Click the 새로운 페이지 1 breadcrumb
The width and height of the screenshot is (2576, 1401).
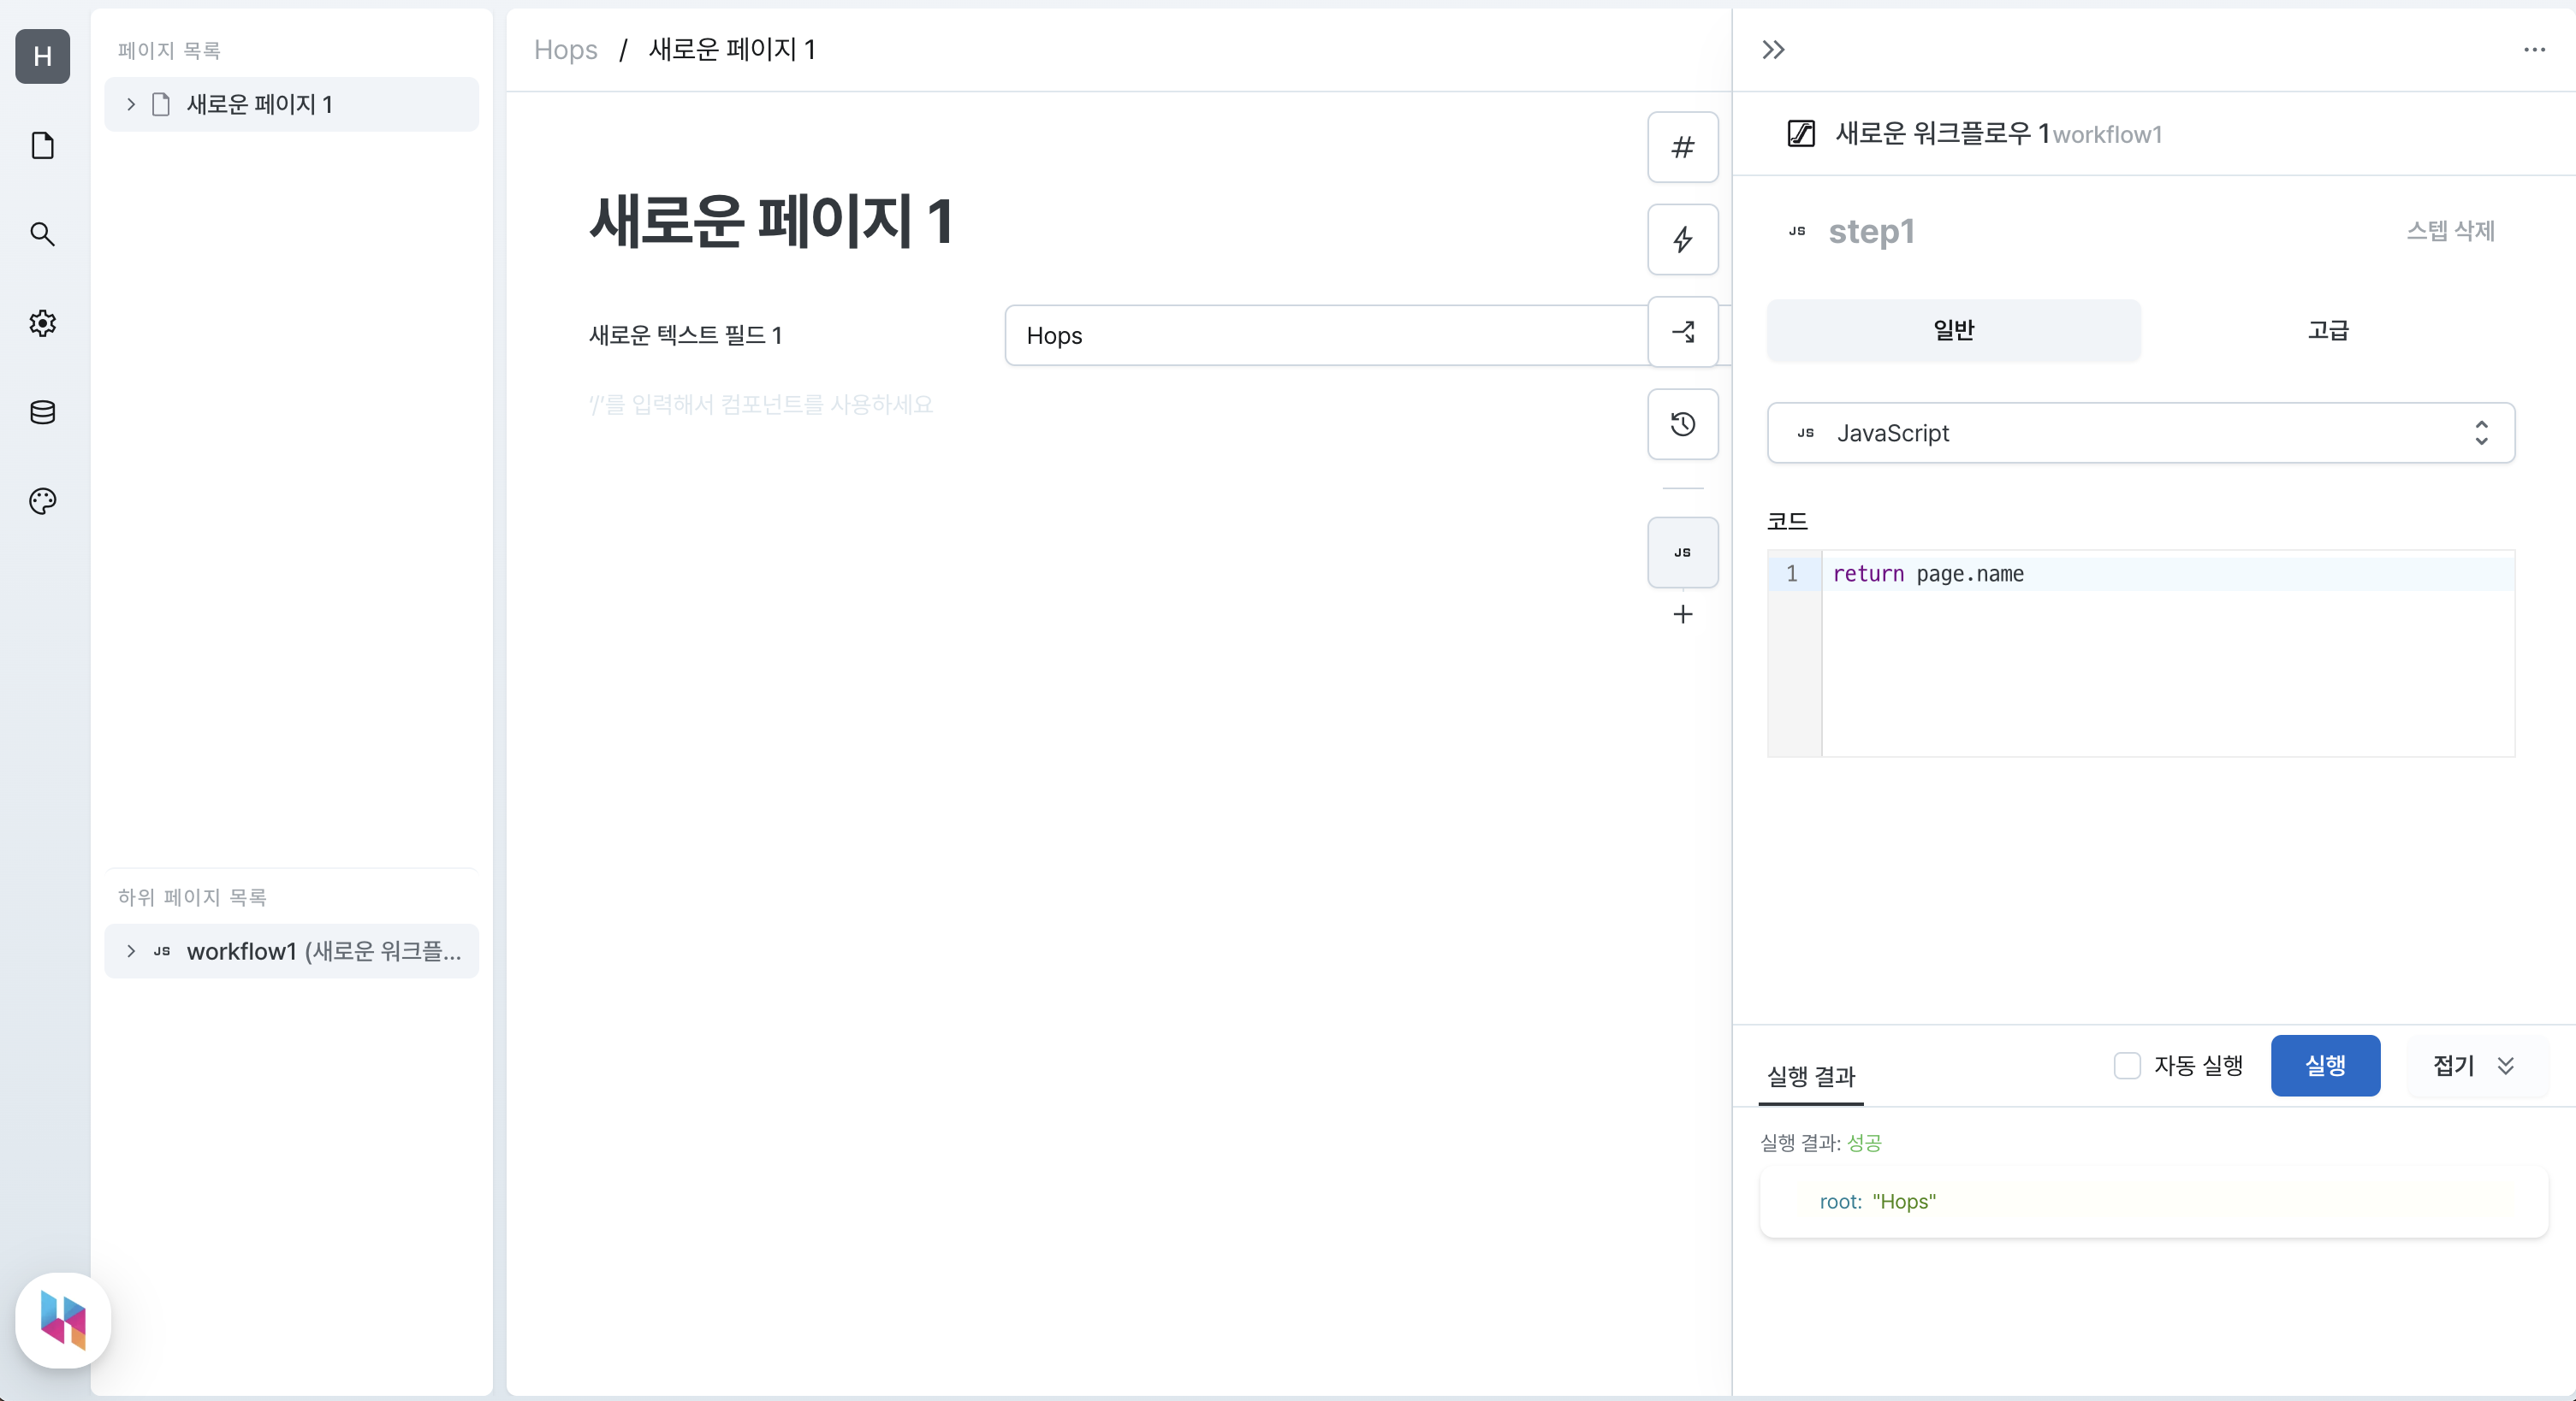coord(732,50)
